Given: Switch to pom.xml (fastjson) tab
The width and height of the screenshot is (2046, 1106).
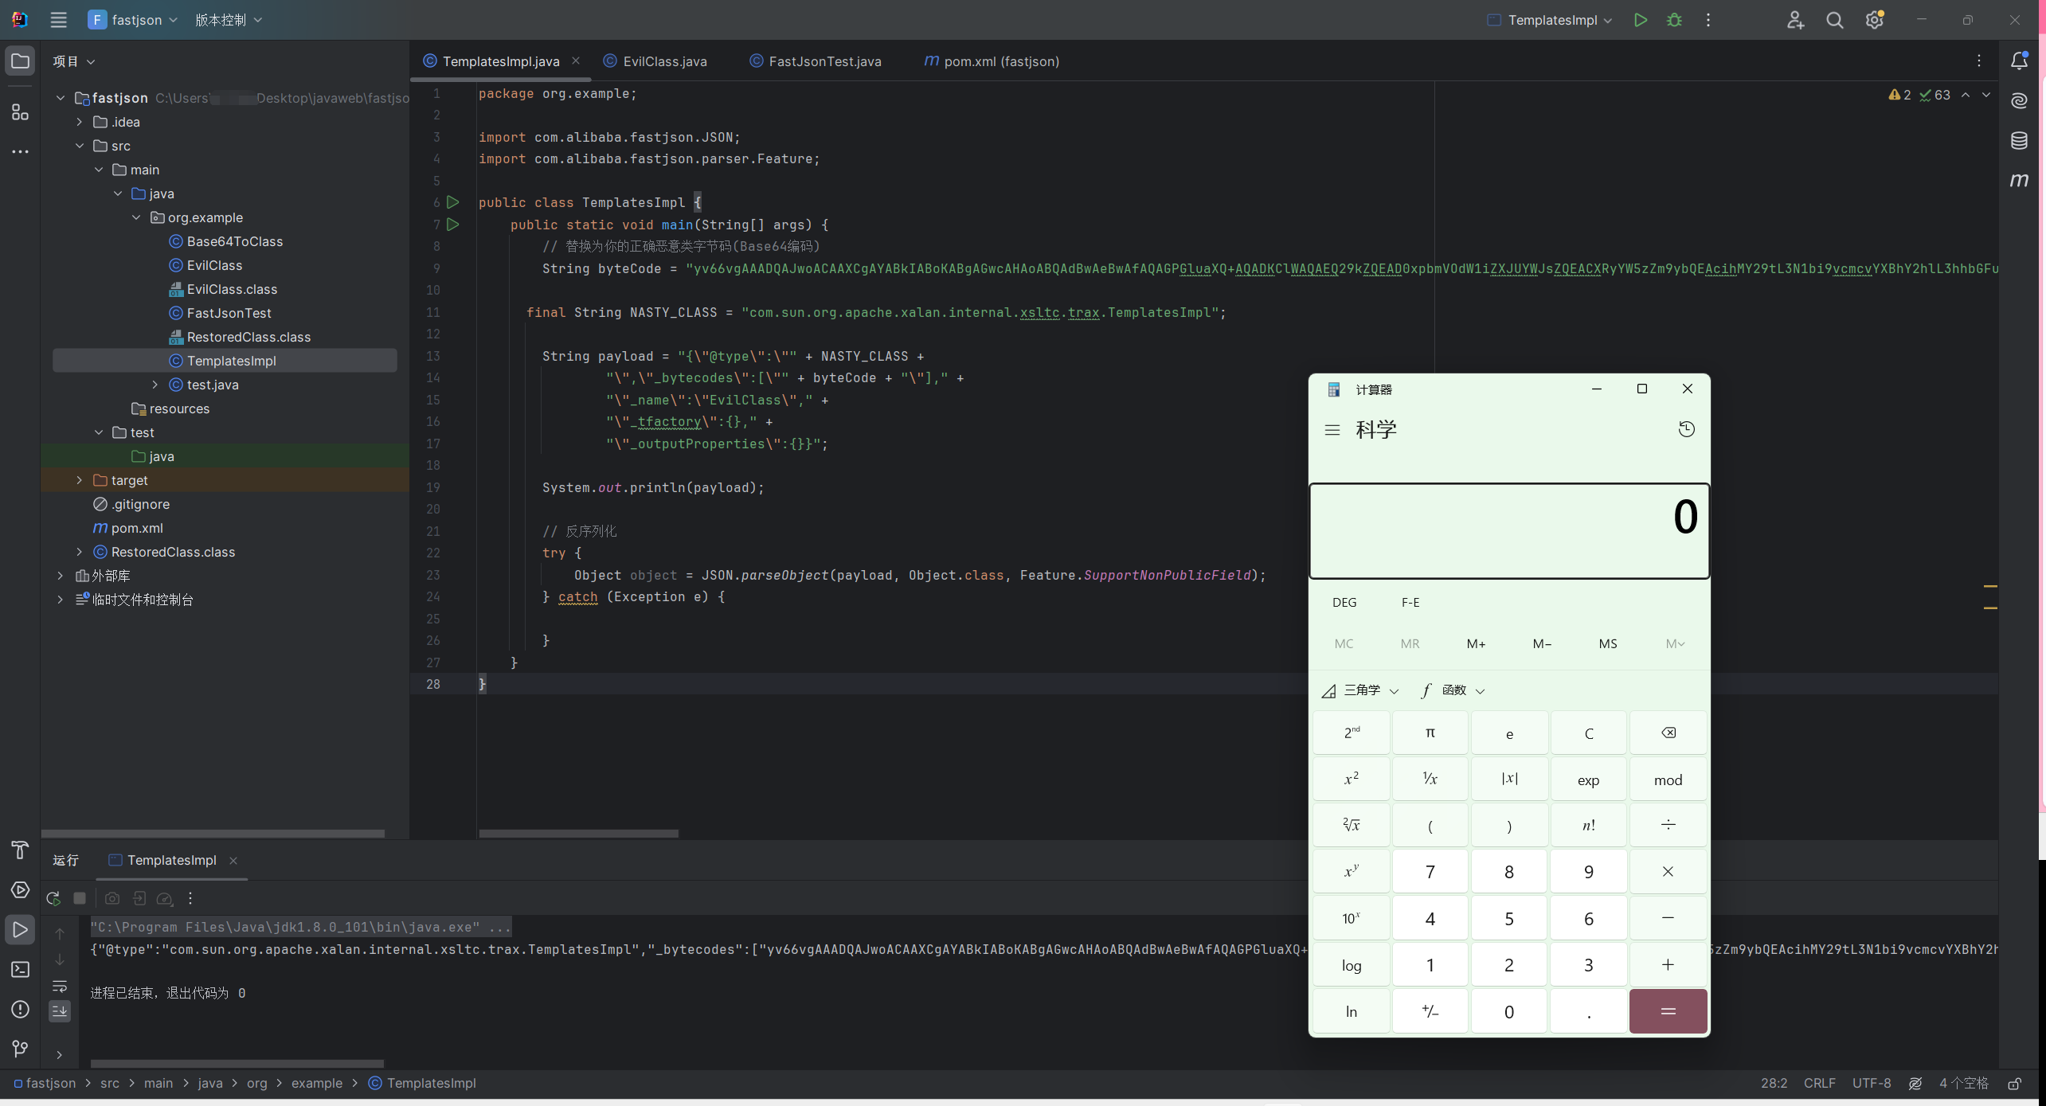Looking at the screenshot, I should [x=992, y=61].
